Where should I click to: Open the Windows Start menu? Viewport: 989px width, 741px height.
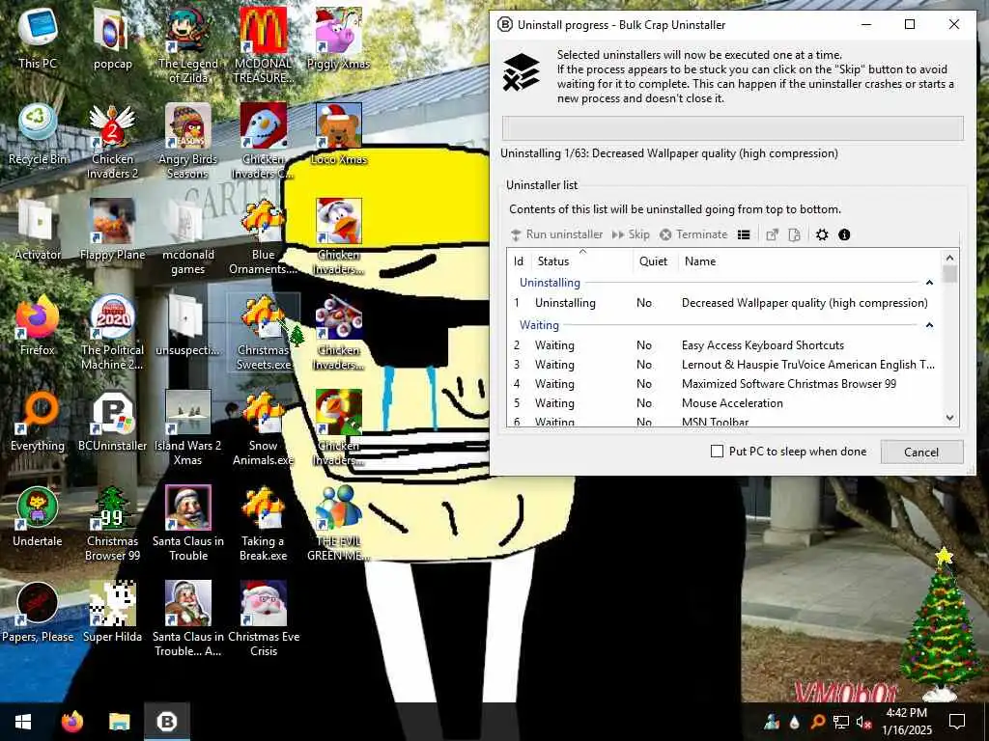click(23, 722)
